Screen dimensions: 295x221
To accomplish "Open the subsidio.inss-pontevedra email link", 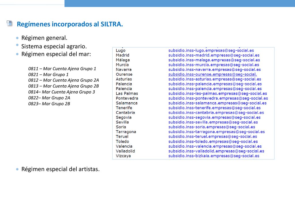I will pos(218,98).
